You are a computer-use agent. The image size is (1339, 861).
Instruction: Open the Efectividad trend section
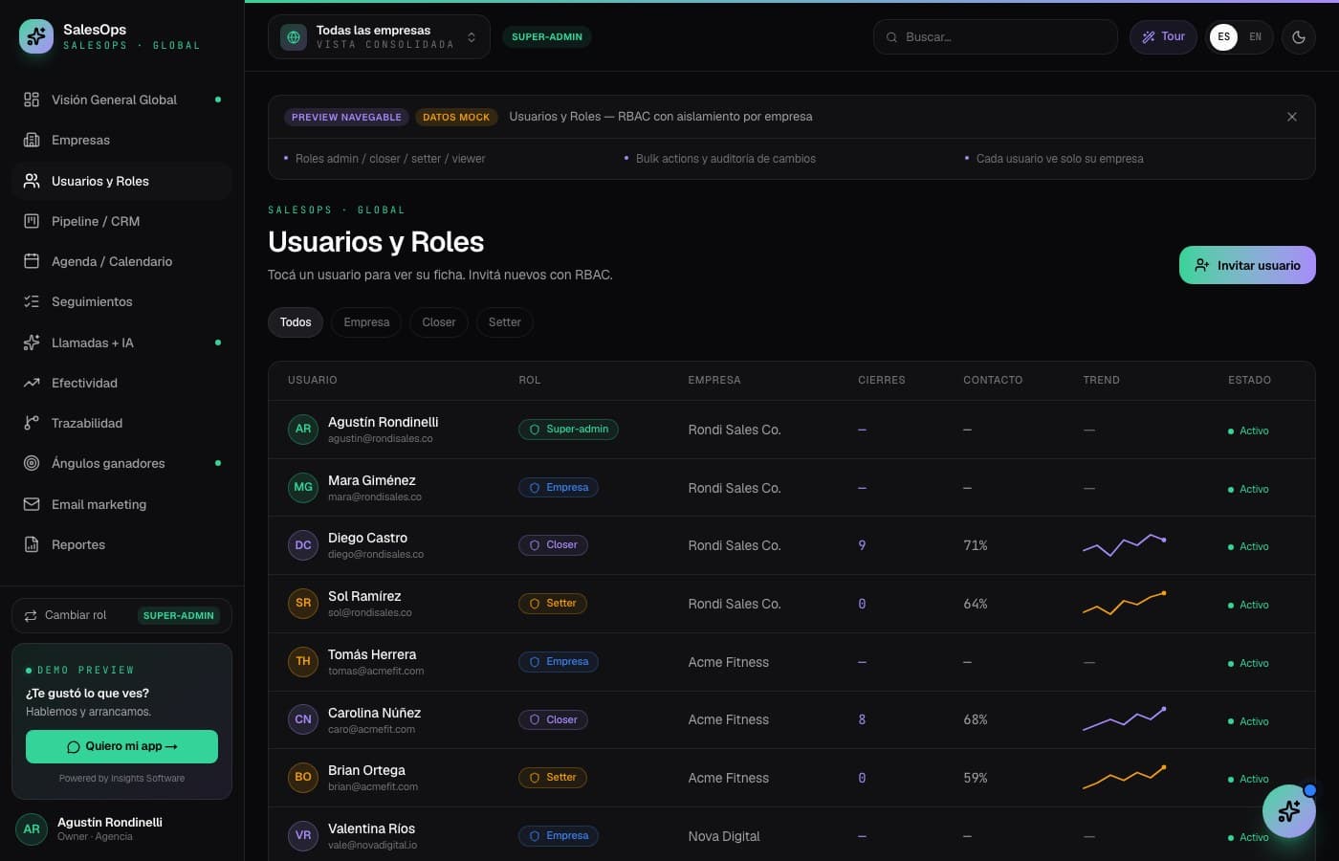click(x=121, y=383)
